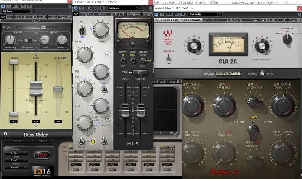Open Kramer HLS Setup A menu
The height and width of the screenshot is (179, 302).
point(103,14)
